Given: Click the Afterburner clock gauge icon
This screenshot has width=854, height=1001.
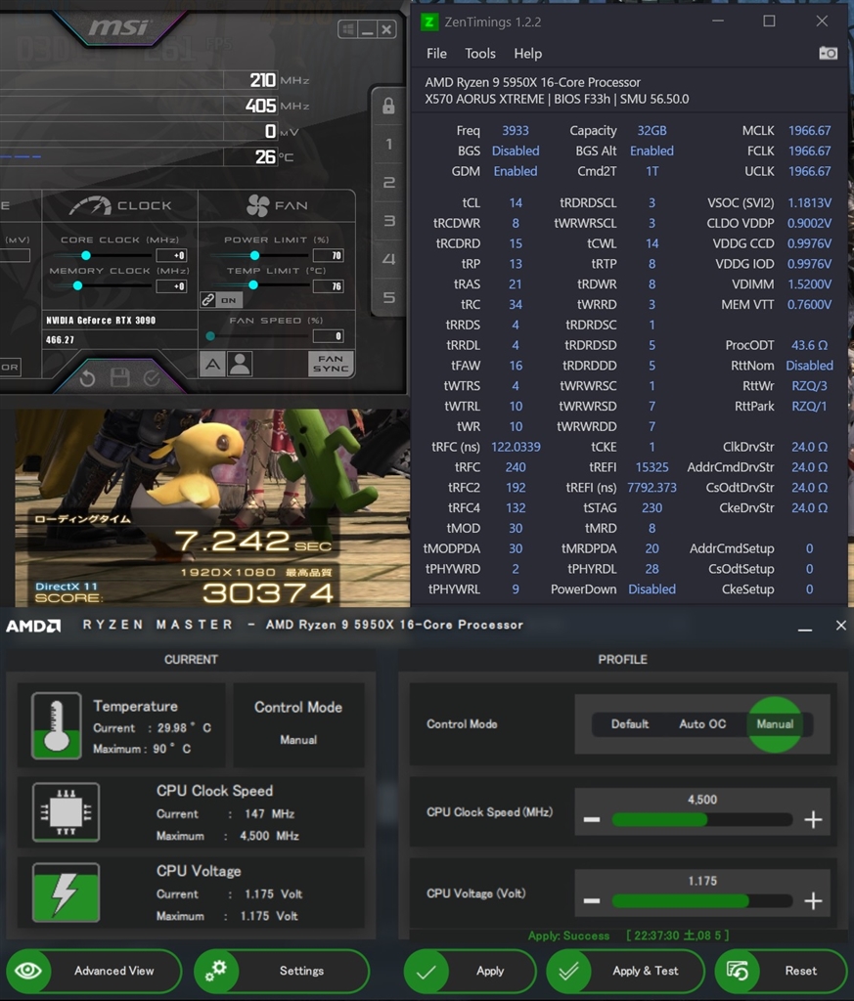Looking at the screenshot, I should pos(90,205).
